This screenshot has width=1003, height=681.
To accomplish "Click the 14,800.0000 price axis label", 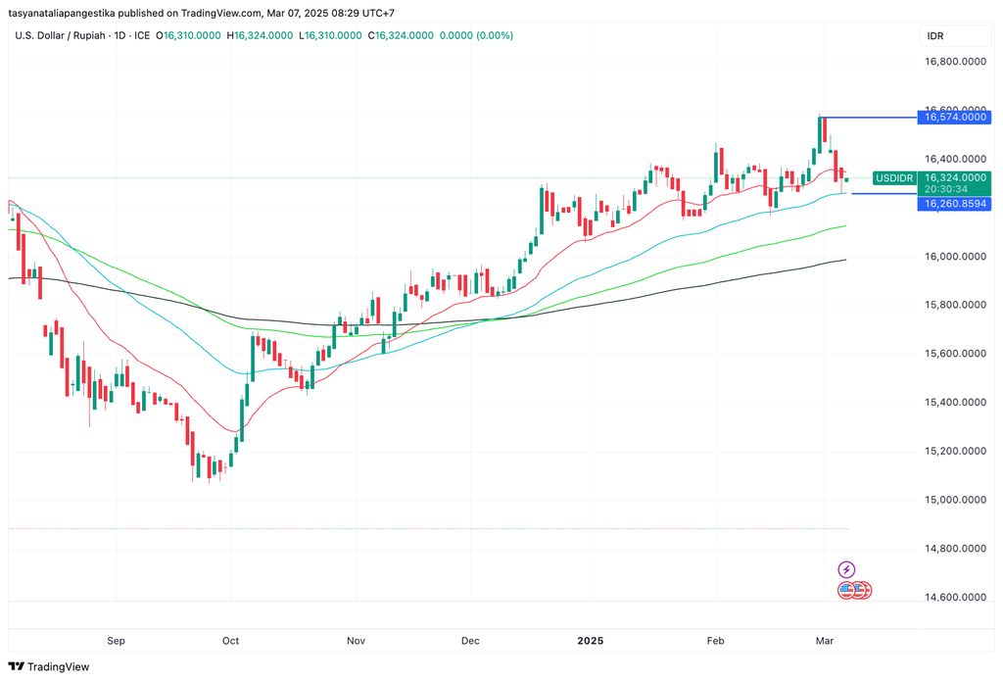I will pos(955,548).
